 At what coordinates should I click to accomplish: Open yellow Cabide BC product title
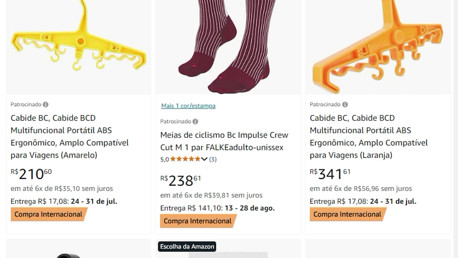coord(69,137)
